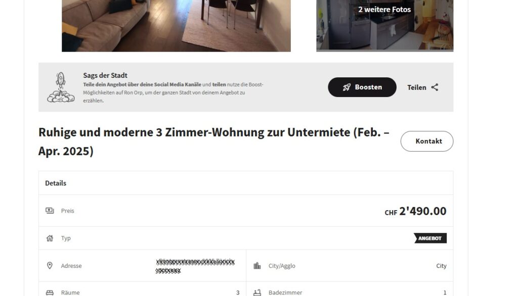Click the listing title Ruhige und moderne
The image size is (518, 296).
(x=214, y=141)
